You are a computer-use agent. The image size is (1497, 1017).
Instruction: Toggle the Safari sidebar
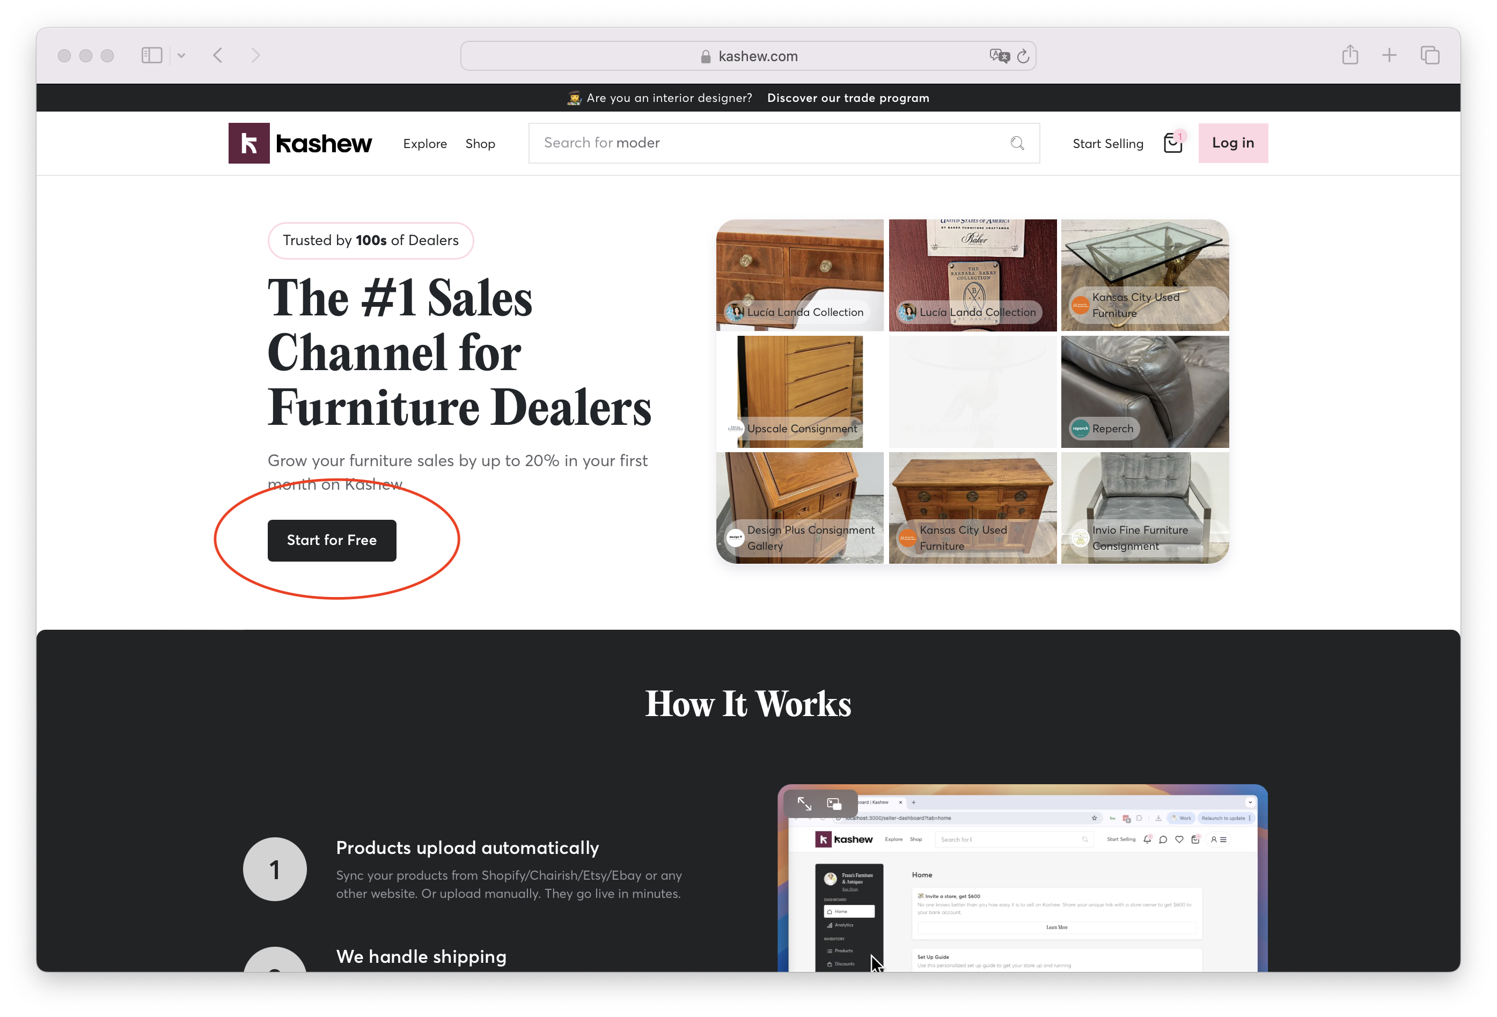click(x=152, y=55)
